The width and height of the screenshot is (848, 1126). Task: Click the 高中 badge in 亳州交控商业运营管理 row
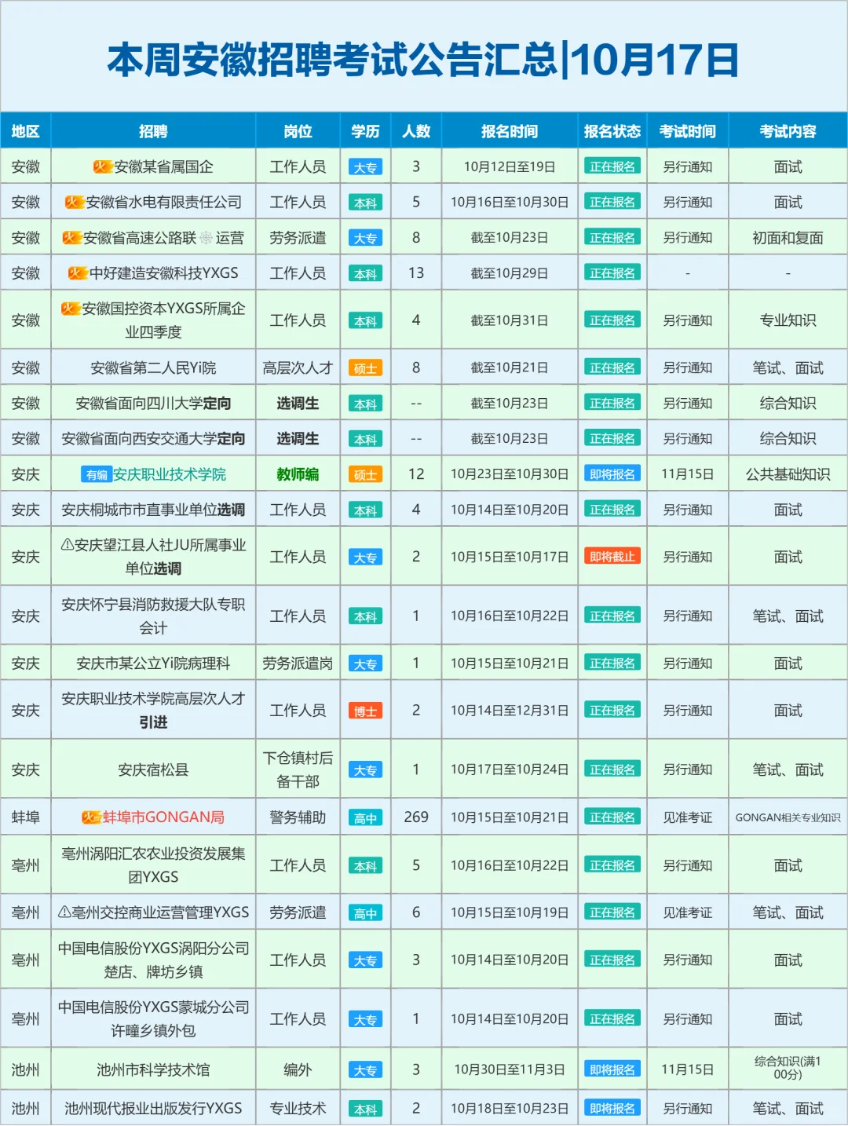coord(365,913)
